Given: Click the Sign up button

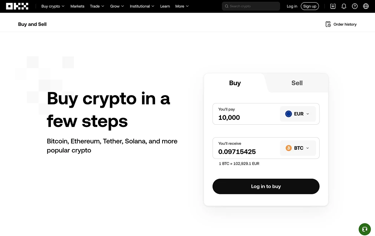Looking at the screenshot, I should [310, 6].
